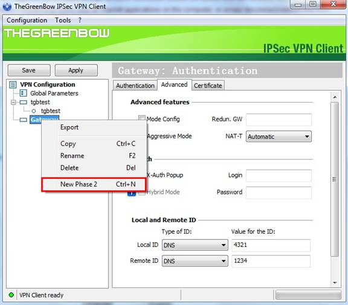Screen dimensions: 348x305
Task: Select Global Parameters in the tree
Action: (54, 94)
